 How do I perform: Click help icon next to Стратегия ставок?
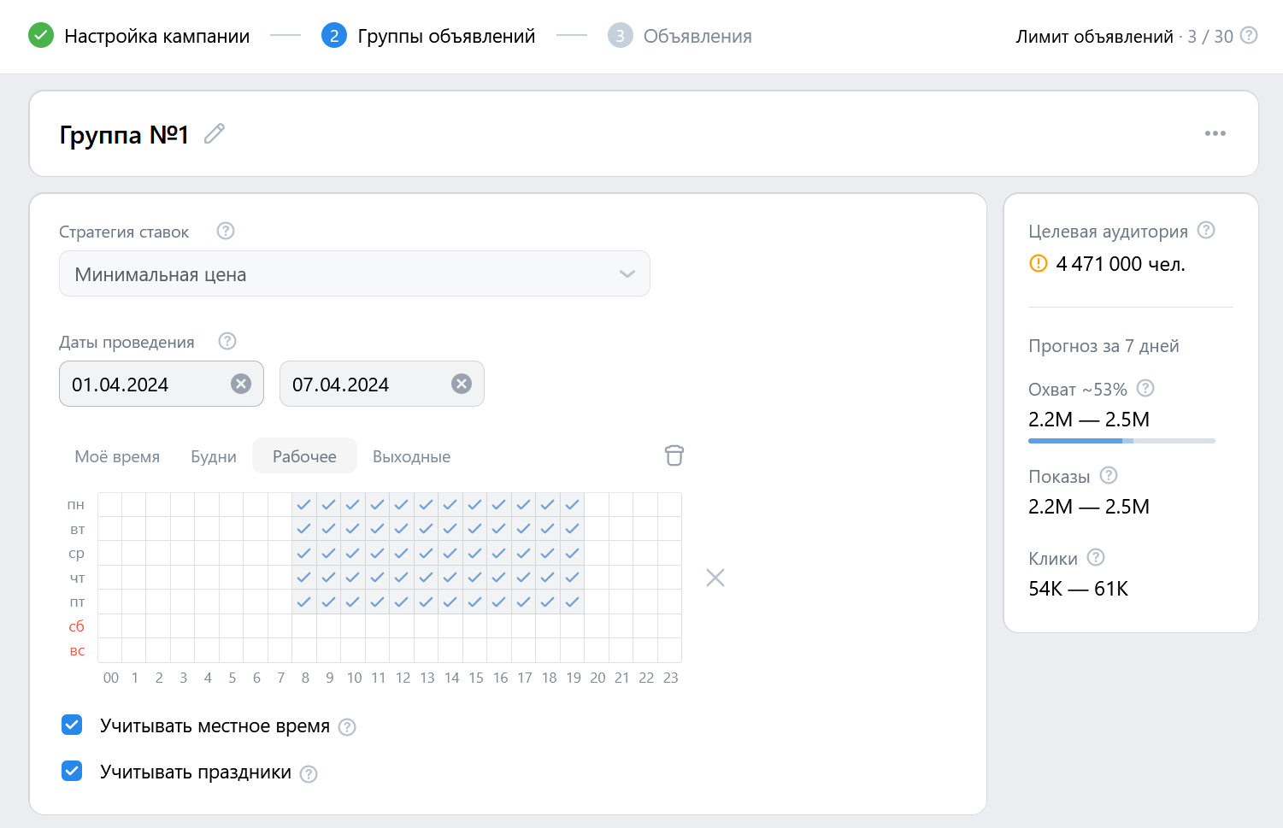coord(226,232)
